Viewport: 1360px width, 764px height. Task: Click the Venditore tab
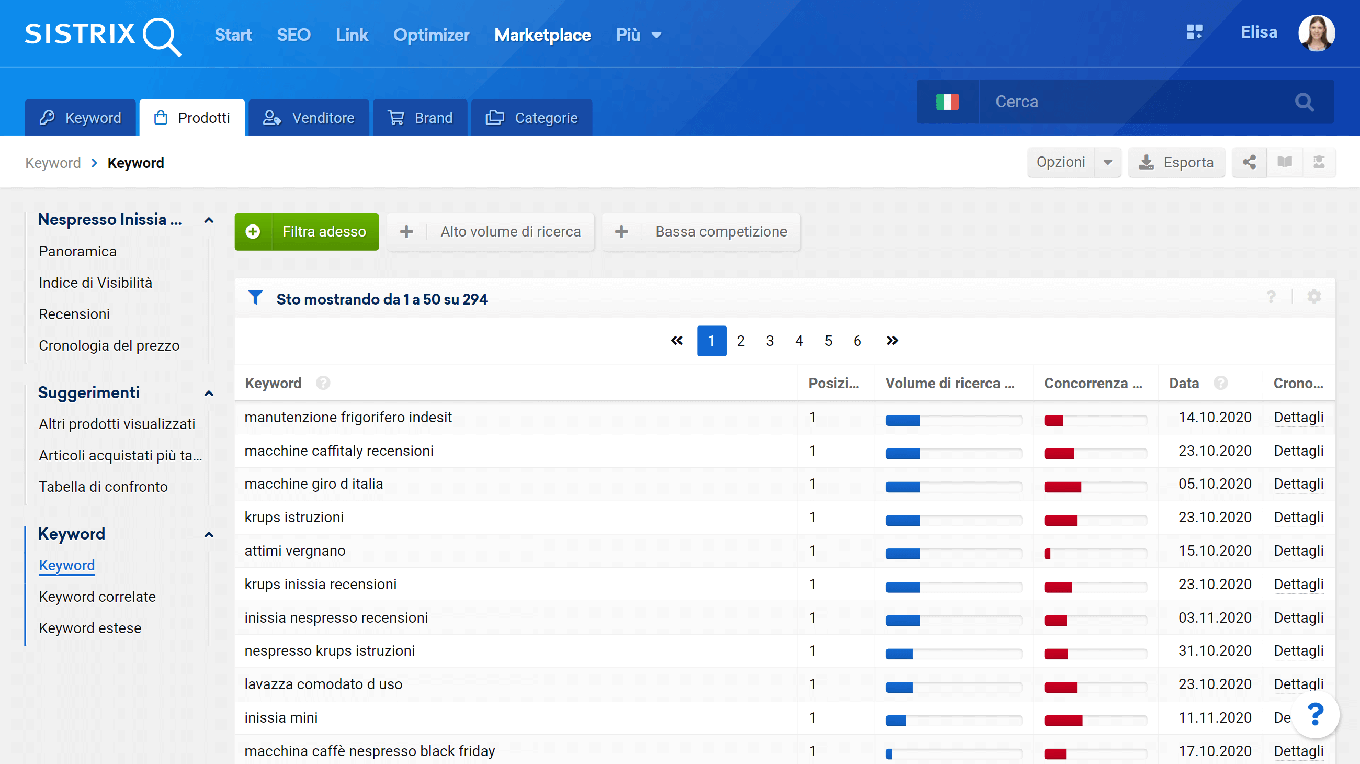click(309, 118)
